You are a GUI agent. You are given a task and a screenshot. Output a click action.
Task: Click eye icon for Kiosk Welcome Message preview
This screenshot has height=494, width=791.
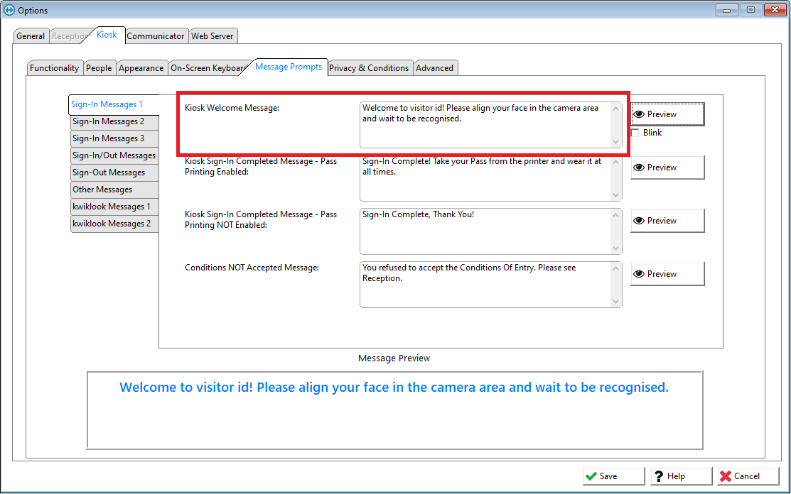pos(639,114)
